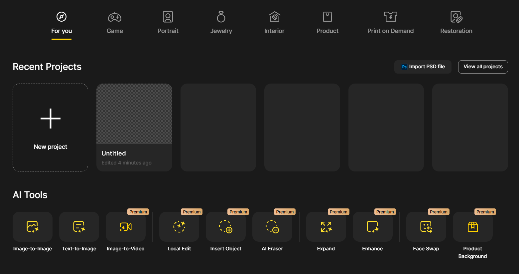
Task: Open the Text-to-Image AI tool
Action: tap(79, 227)
